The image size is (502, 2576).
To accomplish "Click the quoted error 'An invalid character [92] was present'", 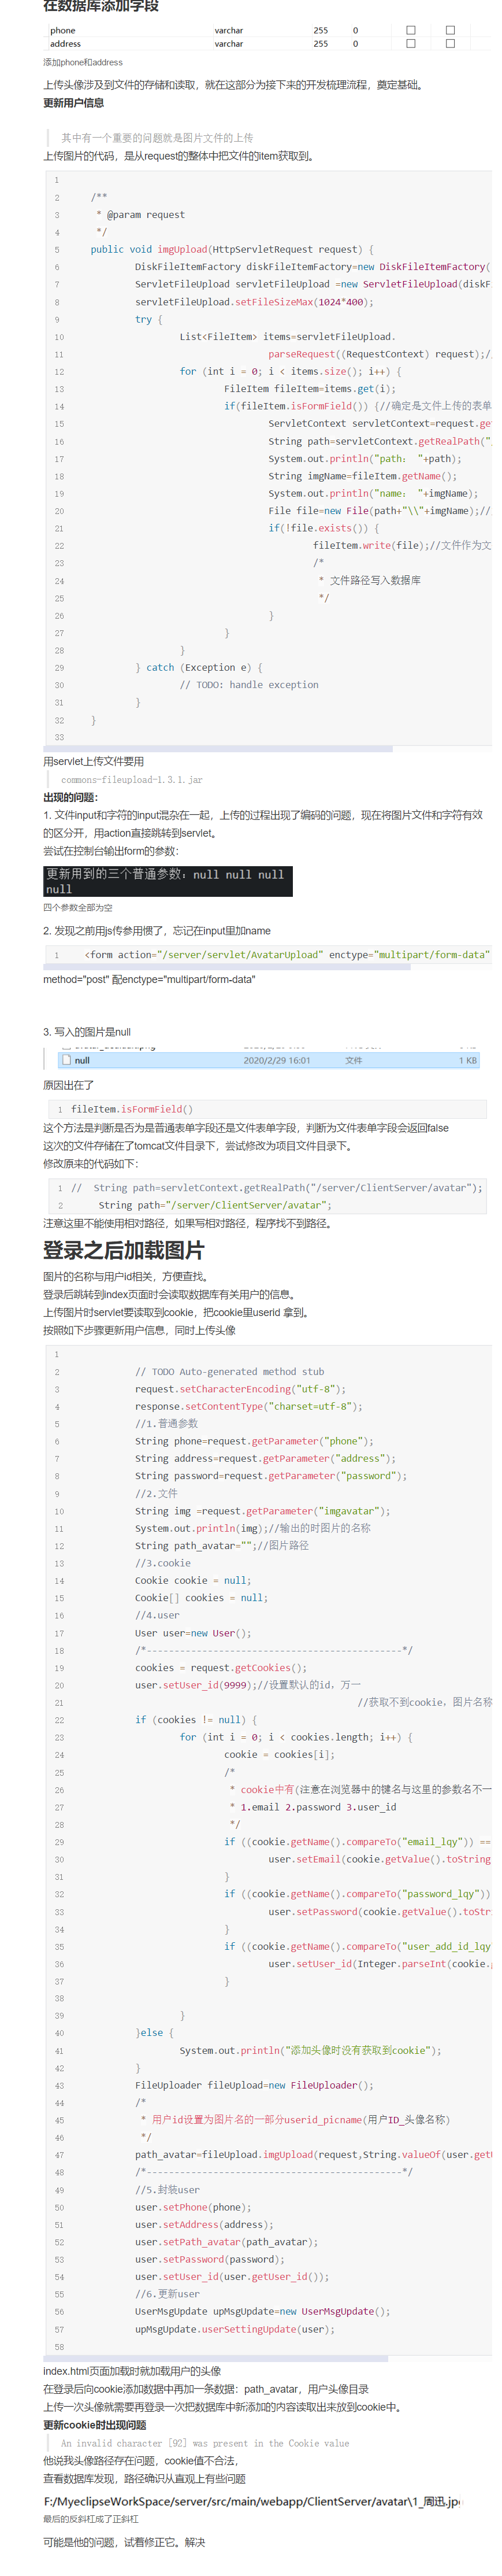I will tap(205, 2443).
